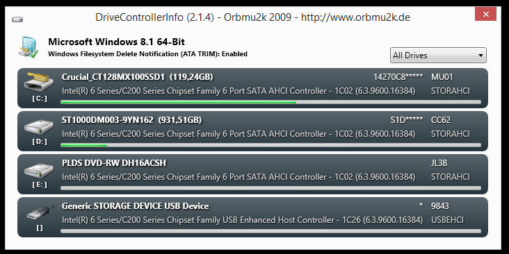Click the USBEHCI driver label
This screenshot has height=254, width=509.
(447, 220)
